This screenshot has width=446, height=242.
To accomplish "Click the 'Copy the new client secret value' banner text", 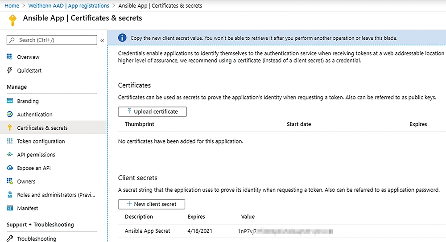I will [x=264, y=38].
